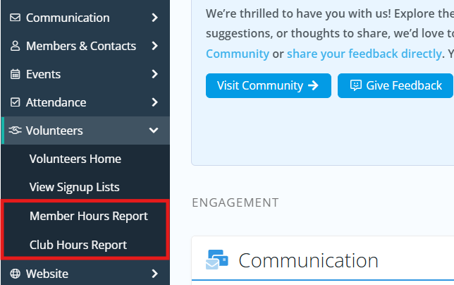Open the Events sidebar menu

(85, 74)
